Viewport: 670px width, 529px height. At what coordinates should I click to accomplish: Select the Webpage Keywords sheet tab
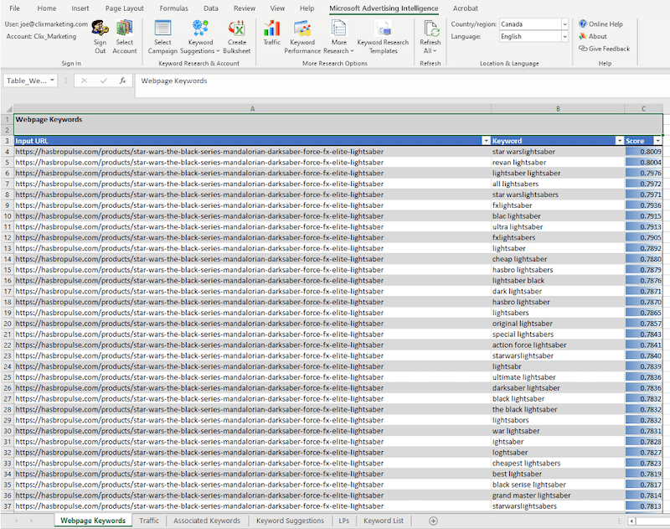coord(93,521)
